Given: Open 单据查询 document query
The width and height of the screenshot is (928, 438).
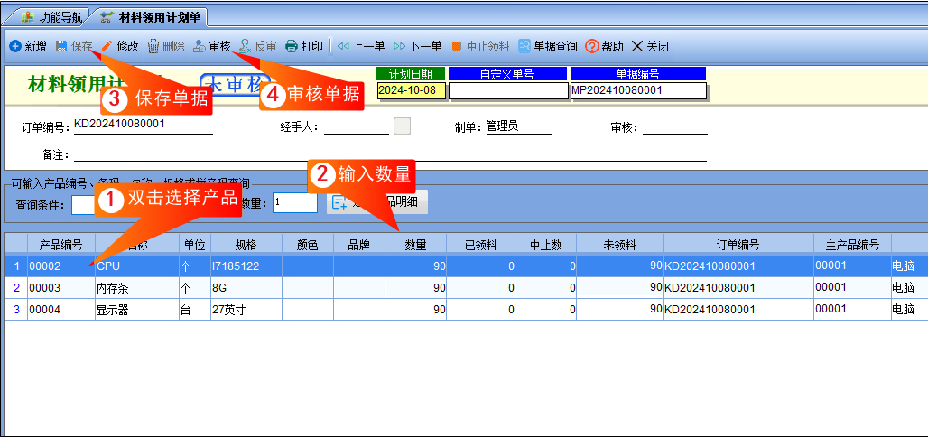Looking at the screenshot, I should (548, 46).
